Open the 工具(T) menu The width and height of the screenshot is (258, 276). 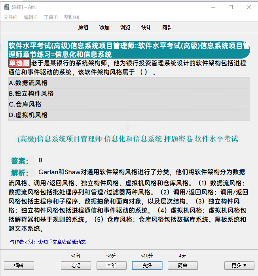51,17
